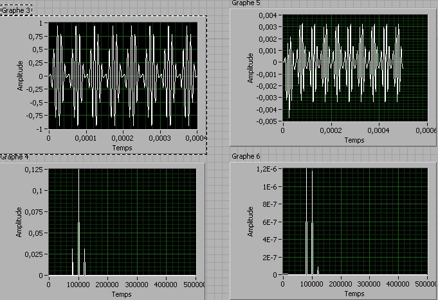The height and width of the screenshot is (300, 438).
Task: Click the 0,0004 X-scale marker in Graphe 5
Action: click(x=378, y=130)
